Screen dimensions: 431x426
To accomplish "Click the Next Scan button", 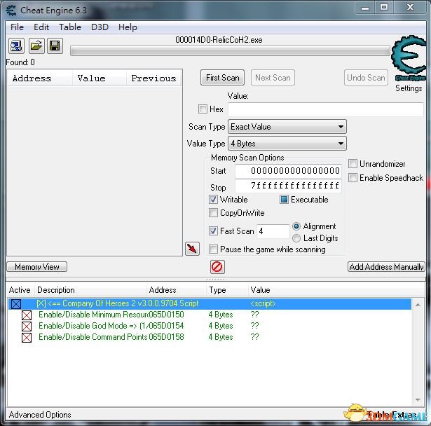I will (273, 78).
